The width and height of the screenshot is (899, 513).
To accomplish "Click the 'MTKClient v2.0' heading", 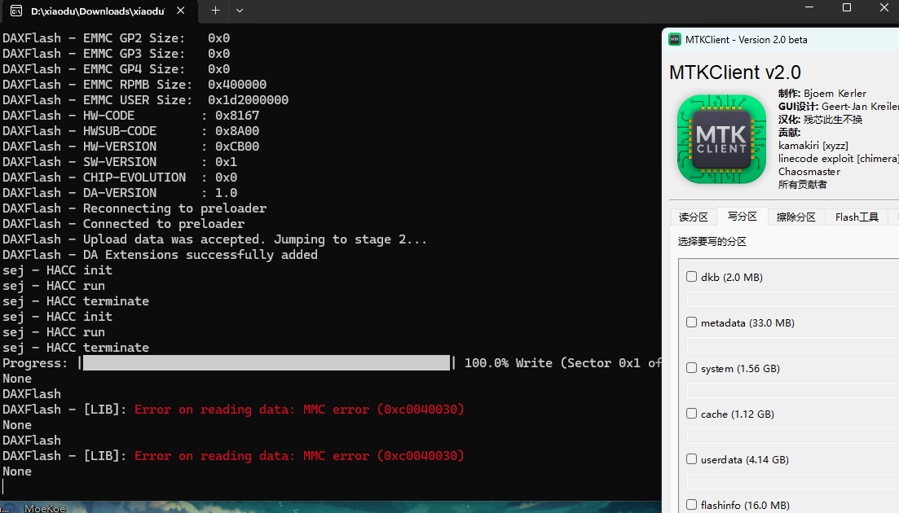I will pos(735,72).
